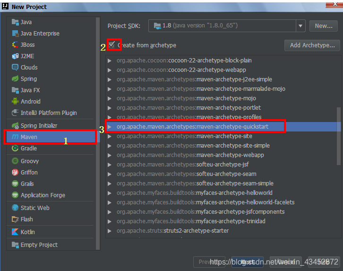Screen dimensions: 343x271
Task: Select Gradle project type label
Action: coord(29,149)
